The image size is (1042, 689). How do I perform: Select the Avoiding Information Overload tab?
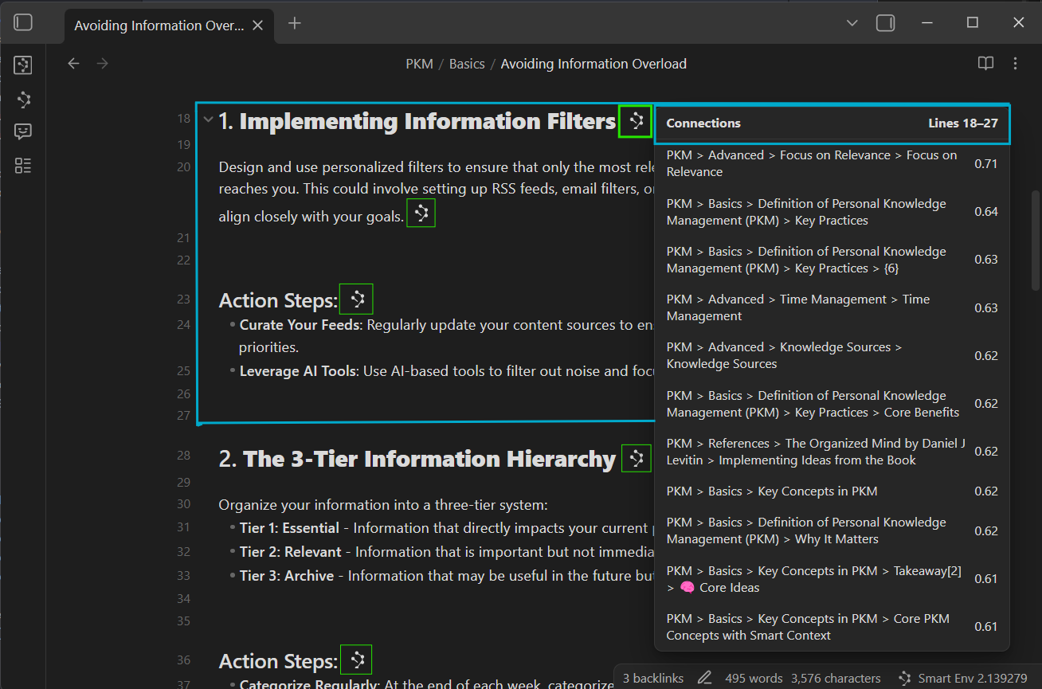(x=159, y=25)
